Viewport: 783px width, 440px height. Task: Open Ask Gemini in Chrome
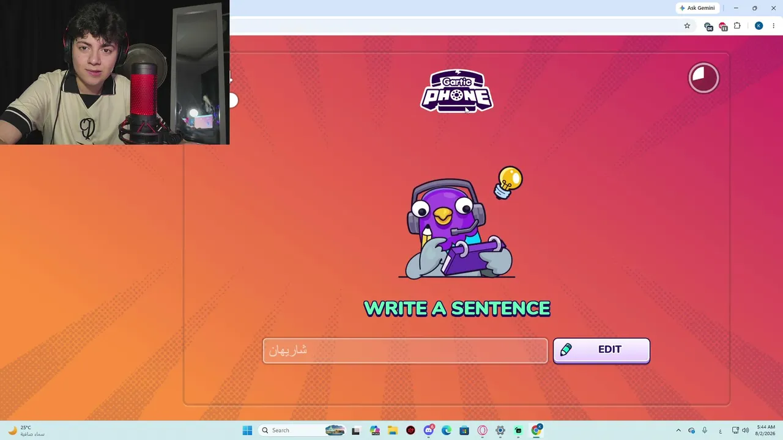(x=697, y=8)
